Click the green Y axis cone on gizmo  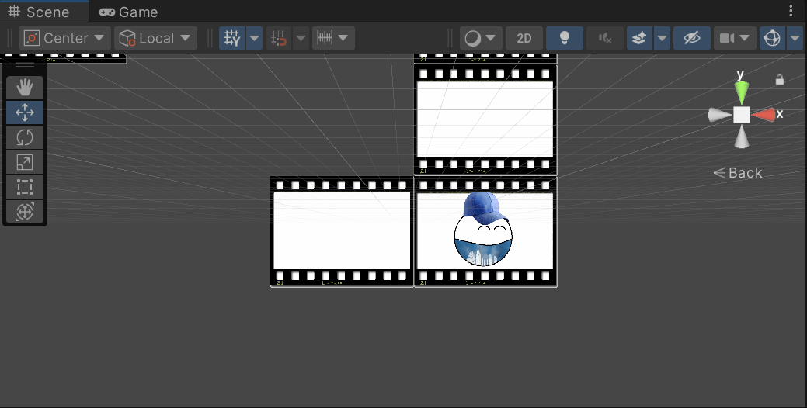coord(742,92)
